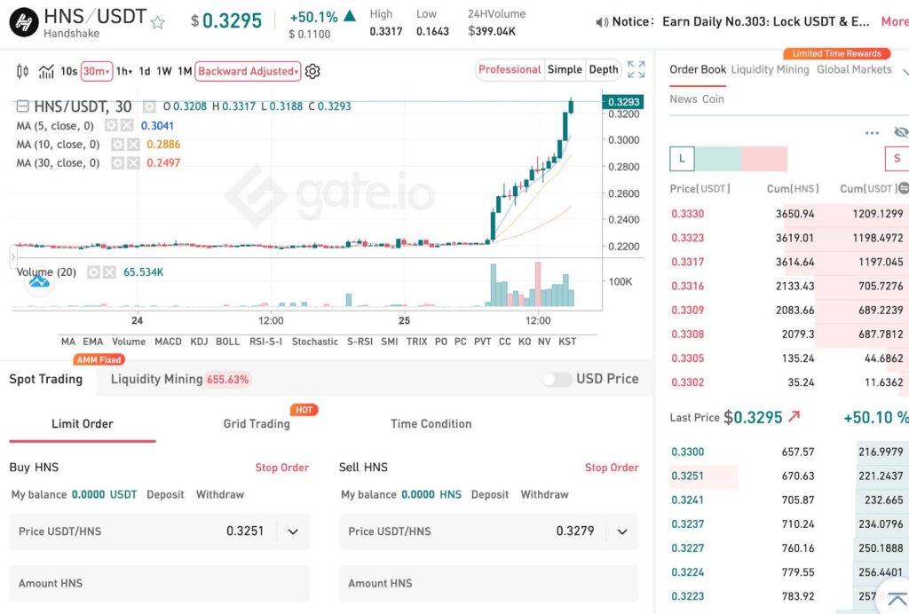
Task: Add the MACD indicator
Action: [x=168, y=342]
